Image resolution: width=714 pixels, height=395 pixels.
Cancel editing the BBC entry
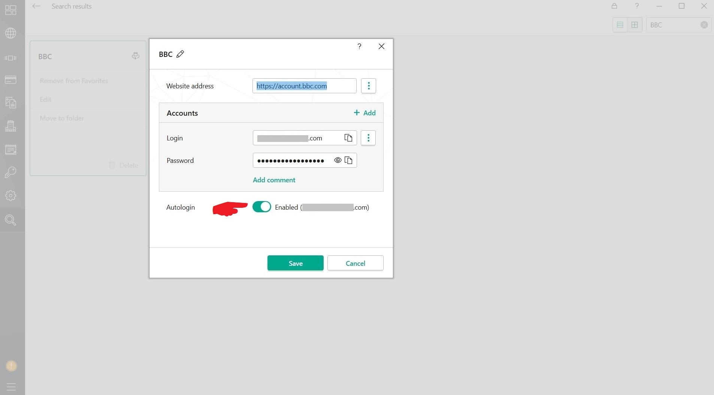click(x=356, y=263)
